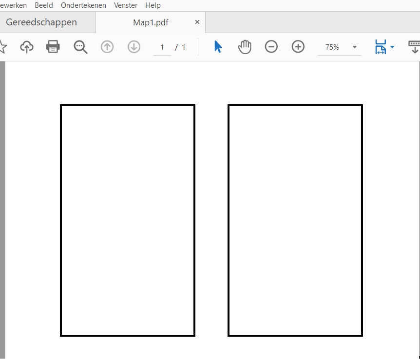Open the Help menu
This screenshot has width=420, height=363.
153,5
